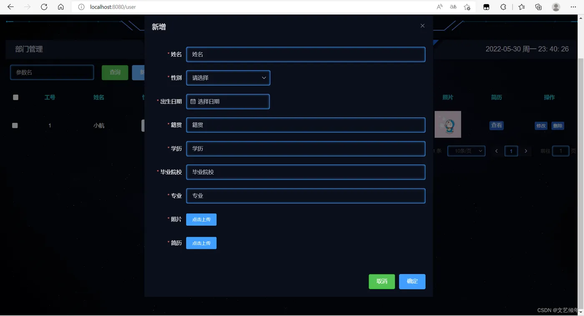Confirm with the 确定 button
584x316 pixels.
click(412, 281)
